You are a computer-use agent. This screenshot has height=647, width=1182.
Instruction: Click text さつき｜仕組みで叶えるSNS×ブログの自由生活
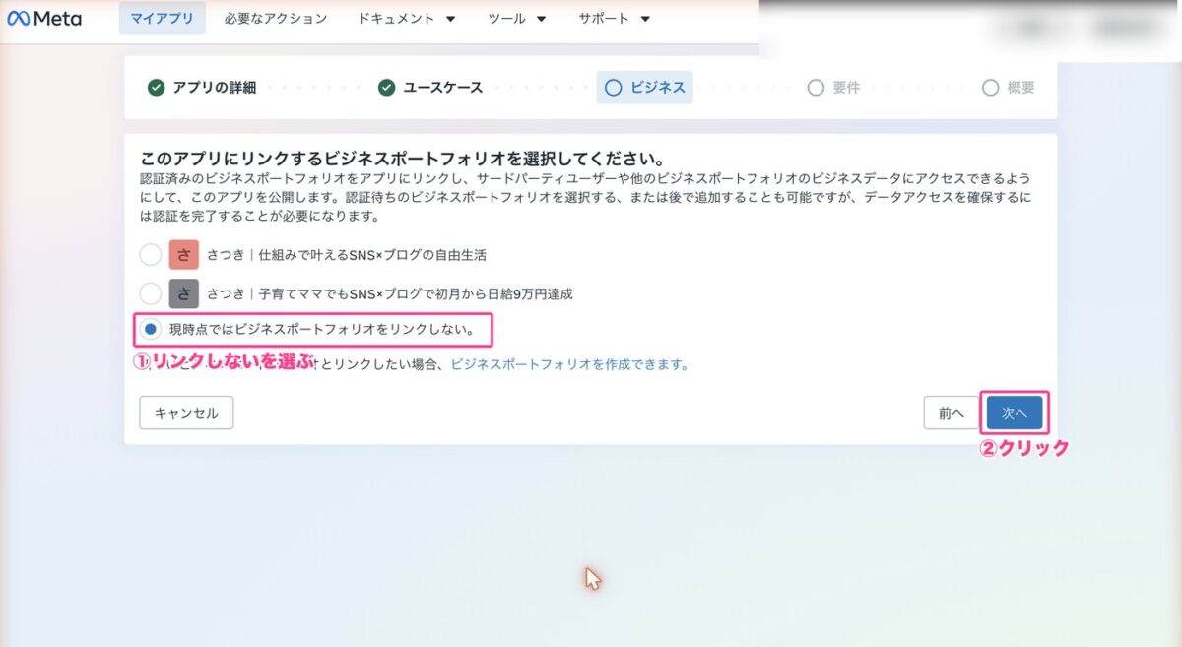click(347, 255)
